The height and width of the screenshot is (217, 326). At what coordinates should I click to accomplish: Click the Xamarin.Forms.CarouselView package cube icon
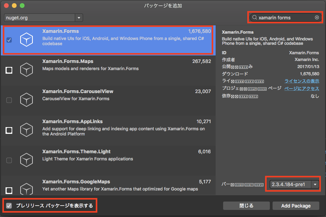(x=27, y=100)
